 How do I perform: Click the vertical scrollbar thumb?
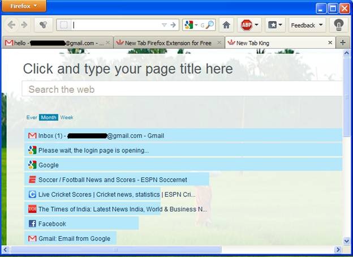coord(346,97)
